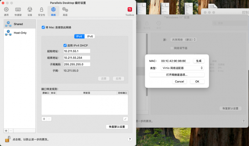
Task: Remove port forwarding rule with minus
Action: click(x=49, y=119)
